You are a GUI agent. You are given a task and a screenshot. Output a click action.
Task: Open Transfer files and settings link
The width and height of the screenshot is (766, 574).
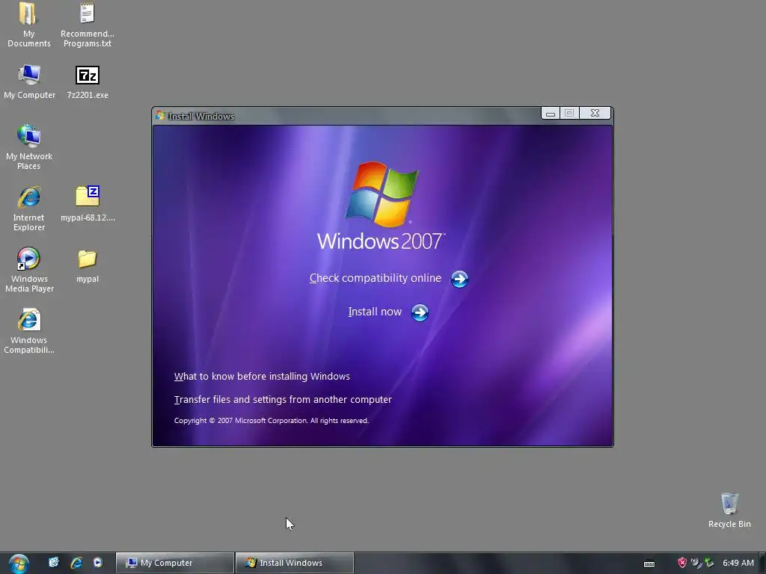pos(283,400)
